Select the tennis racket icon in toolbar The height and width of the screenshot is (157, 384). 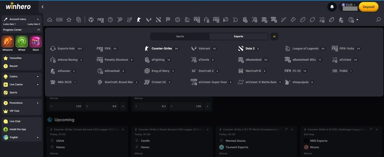click(x=120, y=20)
